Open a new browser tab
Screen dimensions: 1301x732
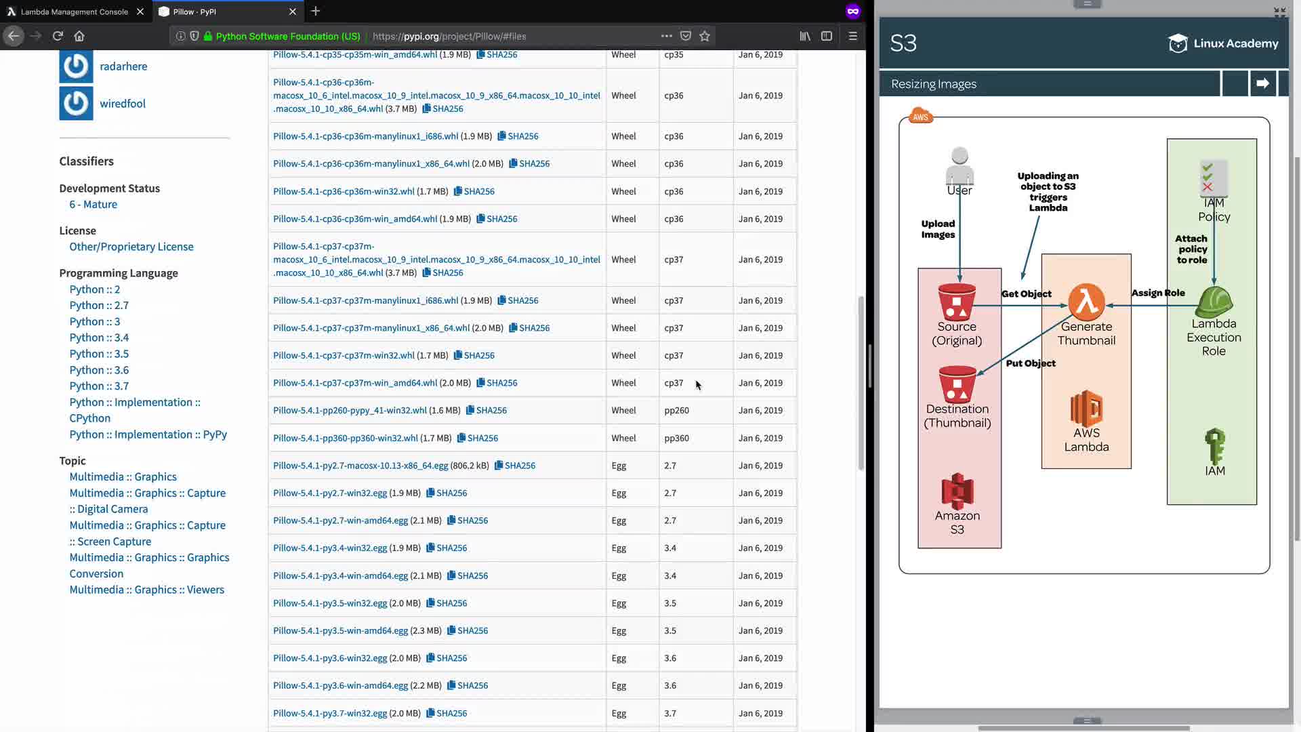point(316,11)
